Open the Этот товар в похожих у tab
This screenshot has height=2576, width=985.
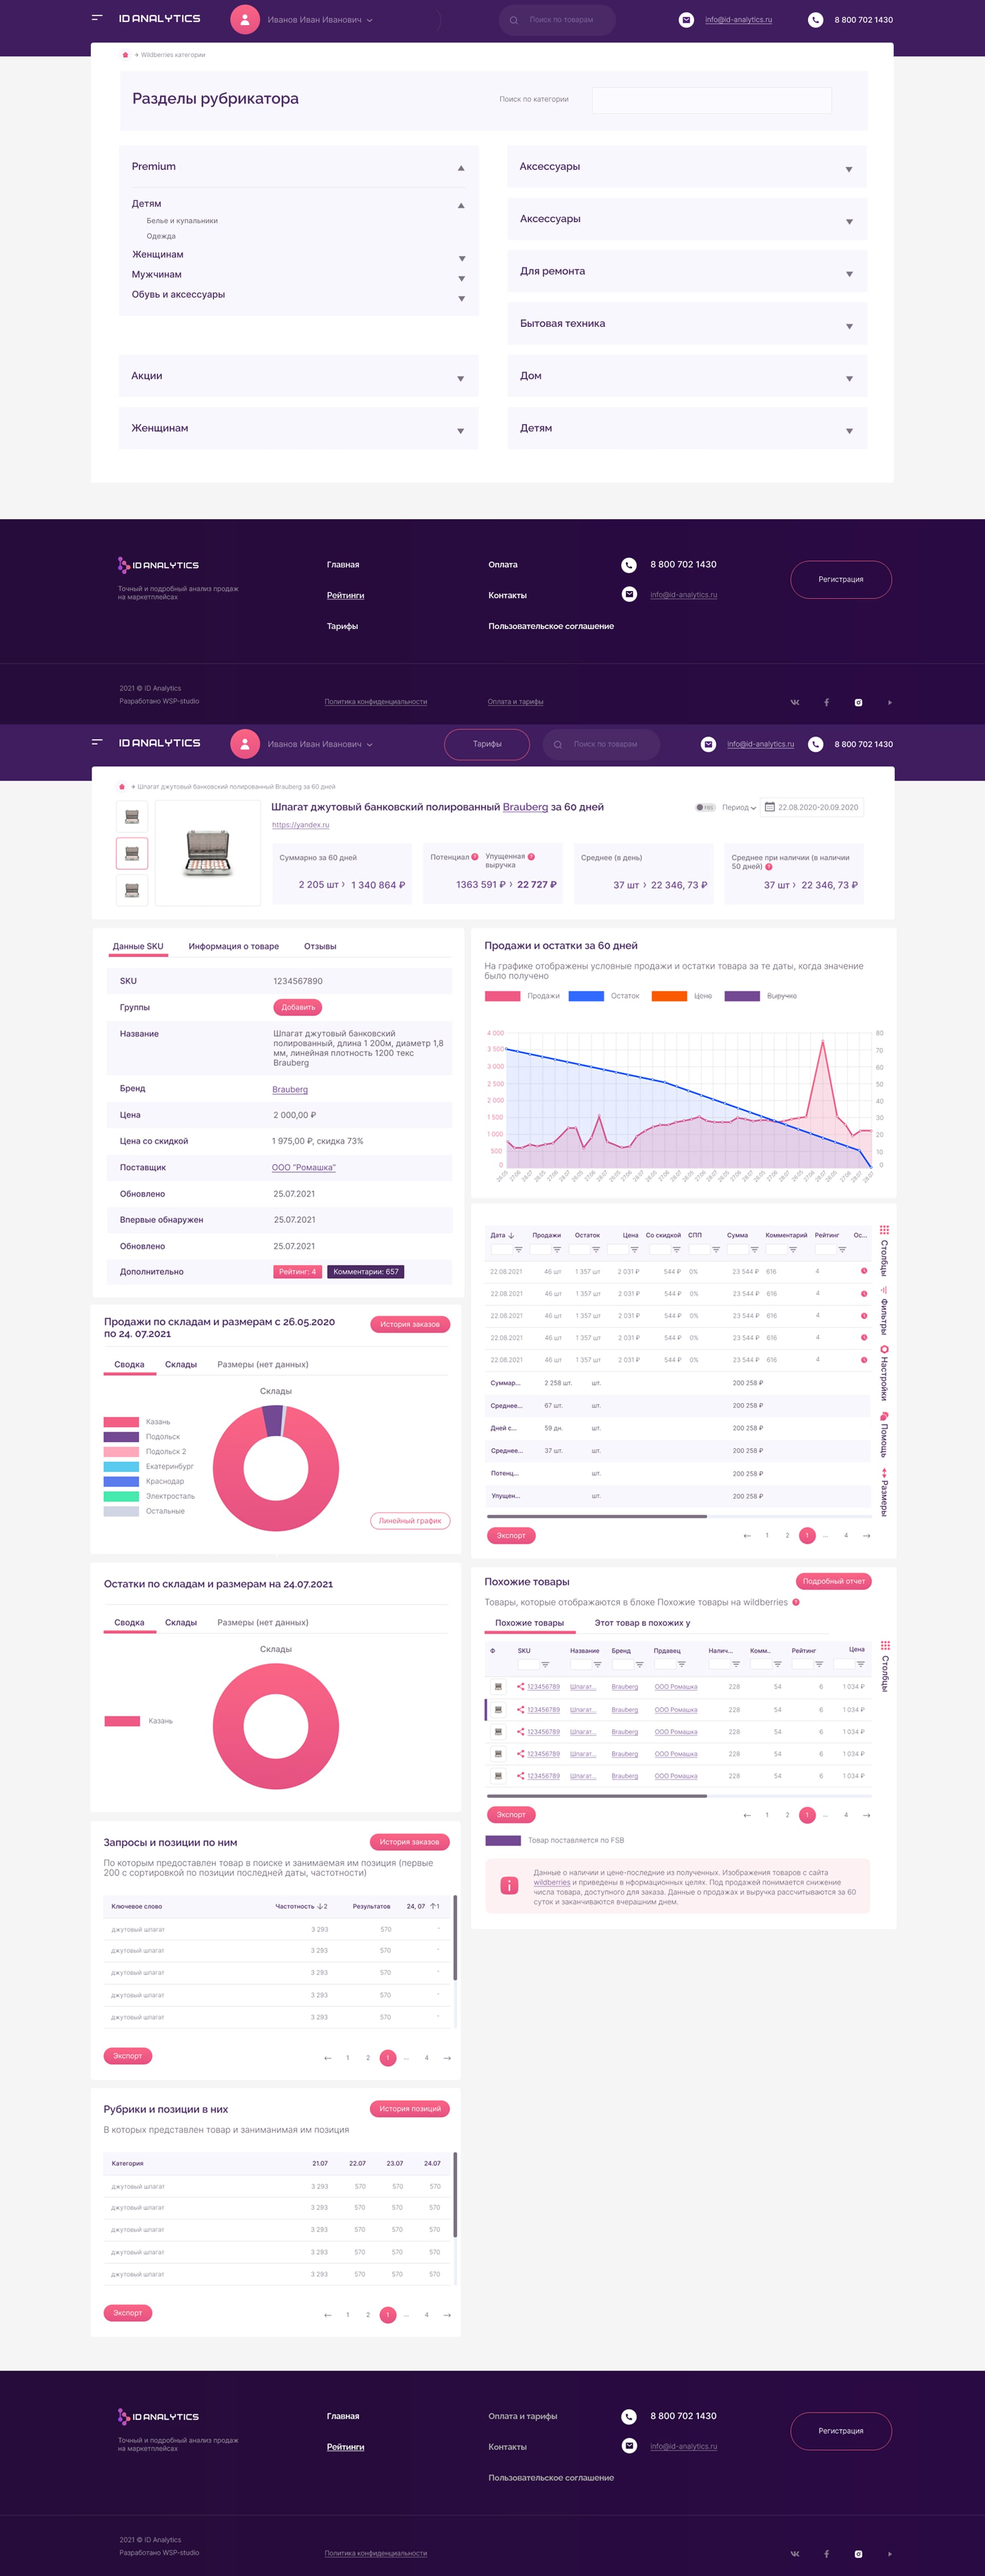(x=642, y=1623)
